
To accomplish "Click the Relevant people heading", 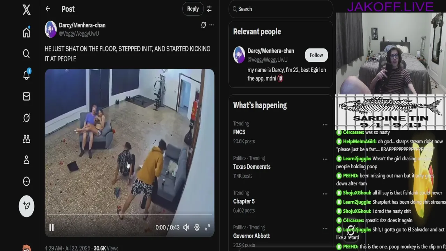I will click(257, 31).
